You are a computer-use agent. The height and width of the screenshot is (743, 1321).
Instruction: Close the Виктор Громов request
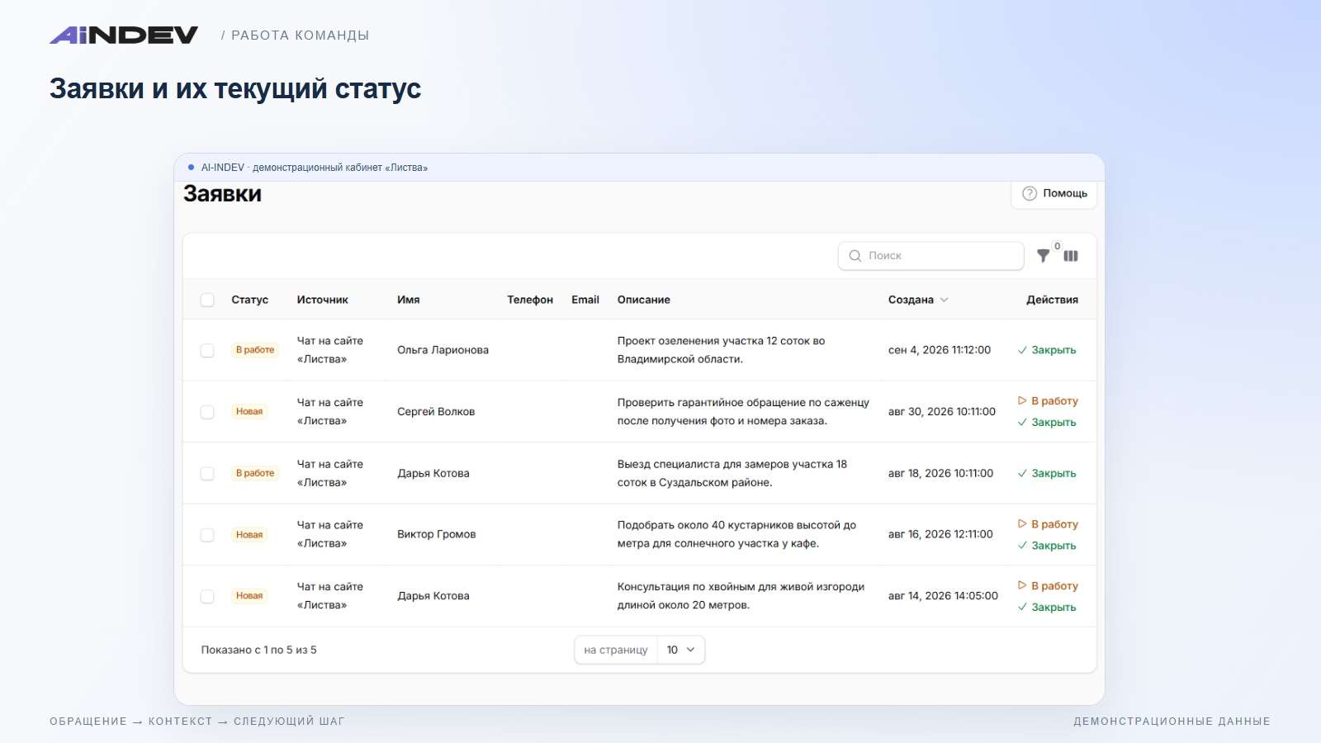pyautogui.click(x=1047, y=546)
